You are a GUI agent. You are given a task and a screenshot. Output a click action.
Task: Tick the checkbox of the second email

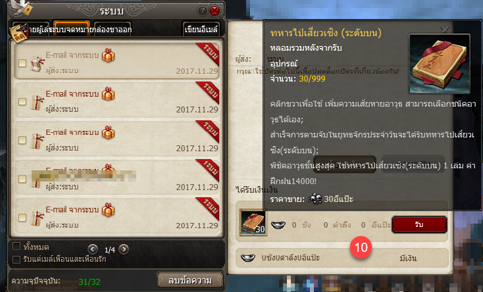pos(22,101)
